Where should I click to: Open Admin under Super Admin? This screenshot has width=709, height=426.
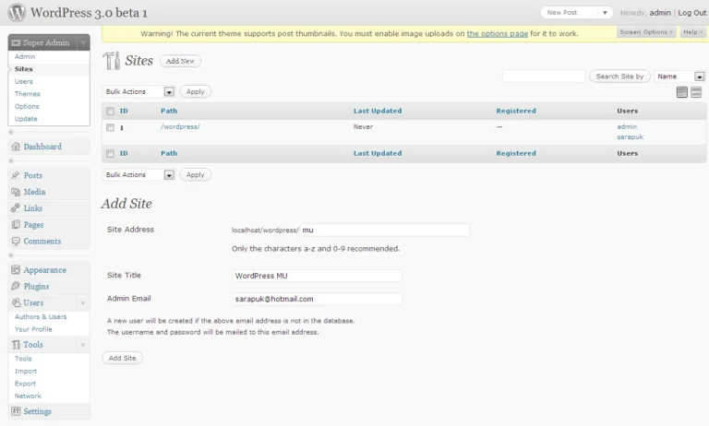pyautogui.click(x=25, y=56)
